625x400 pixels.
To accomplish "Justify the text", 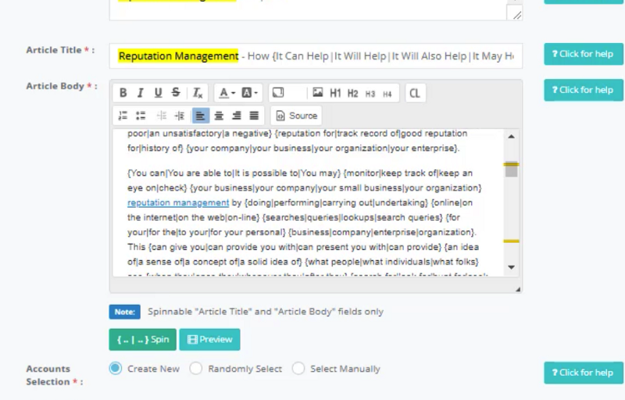I will [x=254, y=116].
